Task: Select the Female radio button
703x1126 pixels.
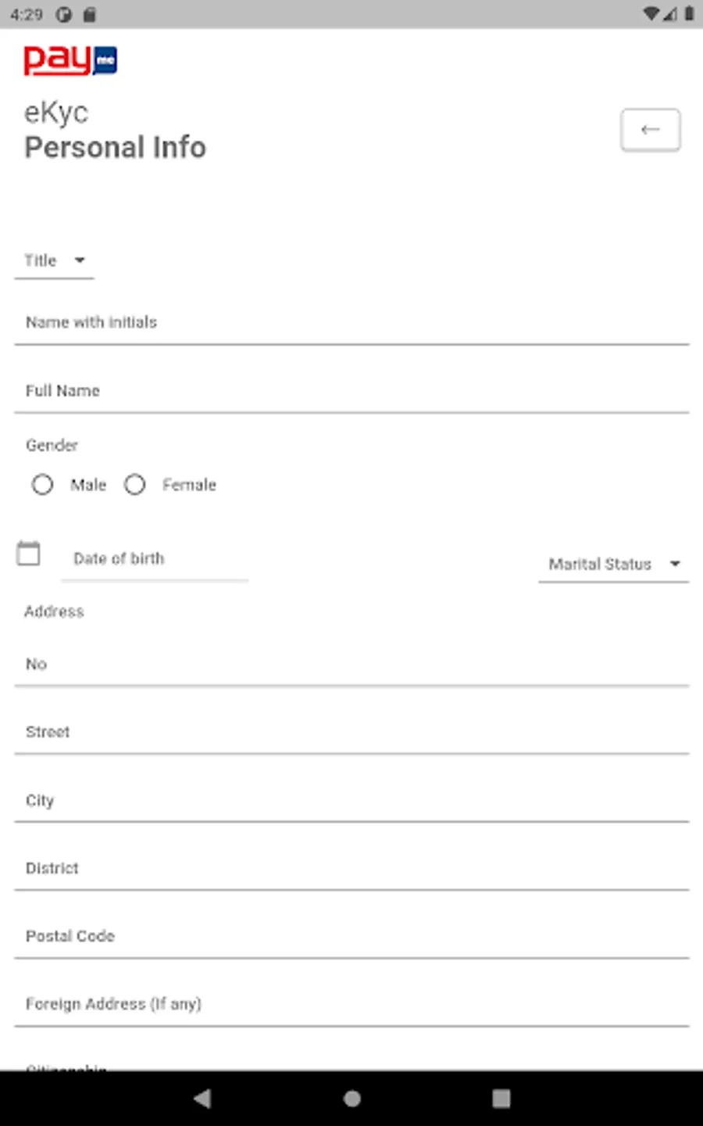Action: pos(135,485)
